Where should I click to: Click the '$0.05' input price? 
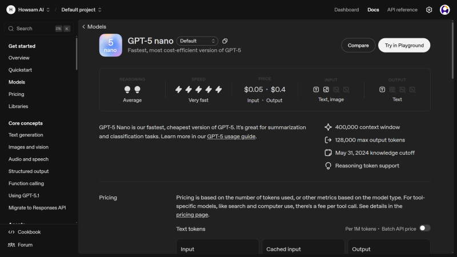click(x=254, y=90)
